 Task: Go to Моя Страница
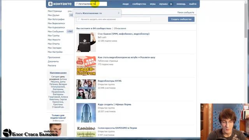click(x=55, y=11)
